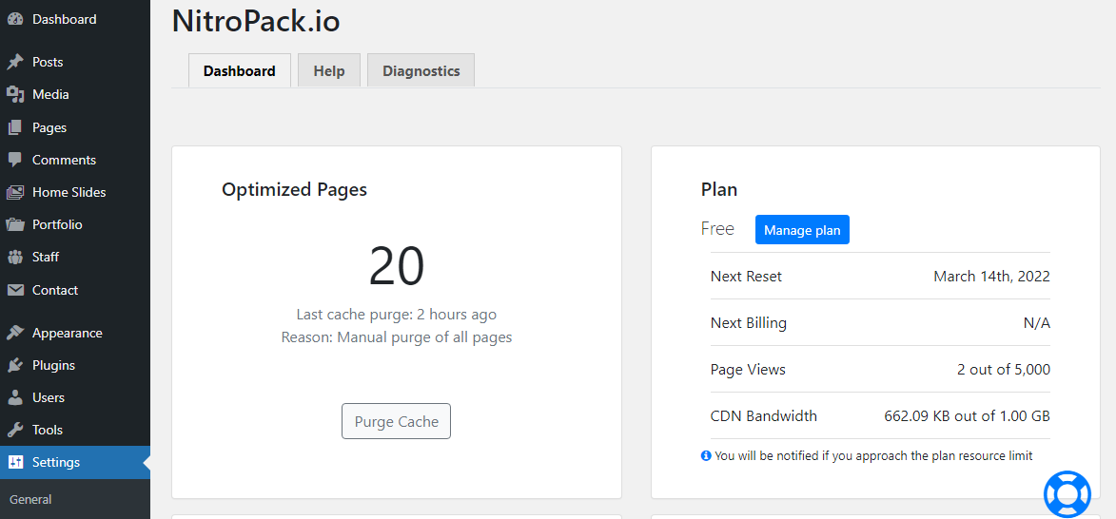Click the Posts pushpin icon
Screen dimensions: 1116x519
[15, 62]
